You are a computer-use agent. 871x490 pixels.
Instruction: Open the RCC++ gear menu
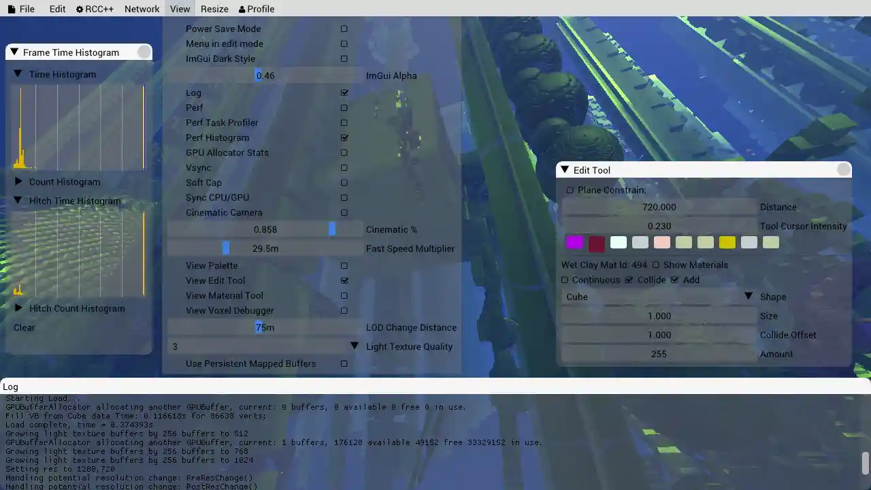tap(95, 9)
